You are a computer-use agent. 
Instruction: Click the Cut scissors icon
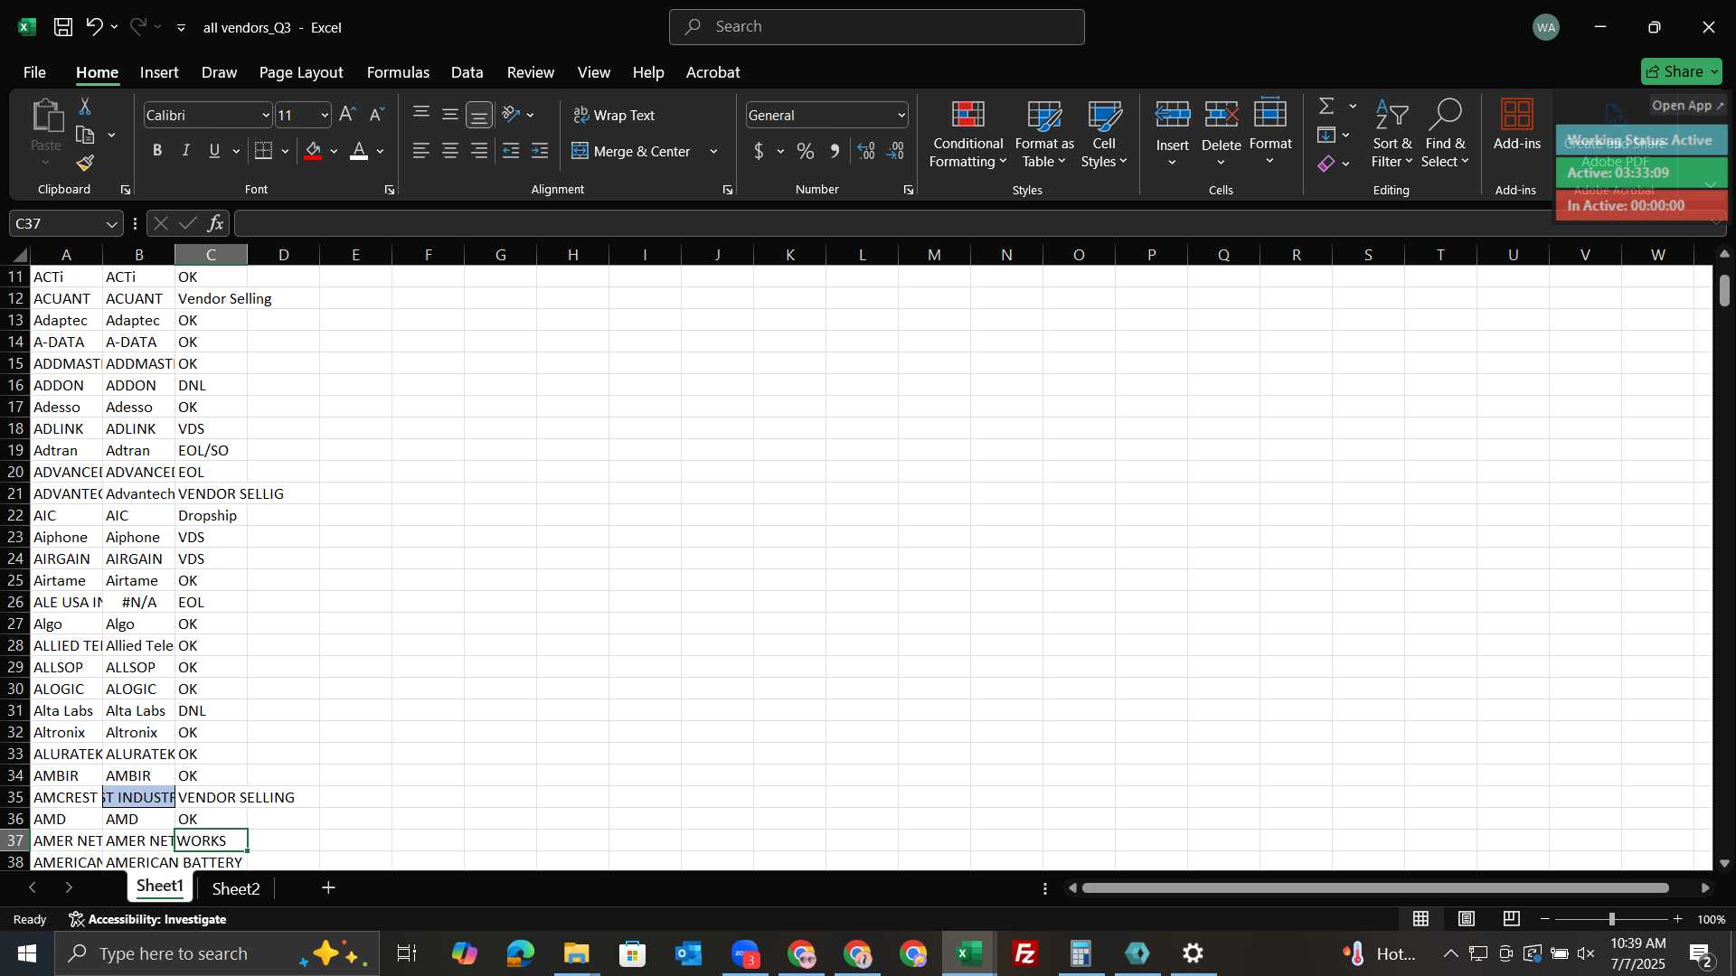(85, 107)
